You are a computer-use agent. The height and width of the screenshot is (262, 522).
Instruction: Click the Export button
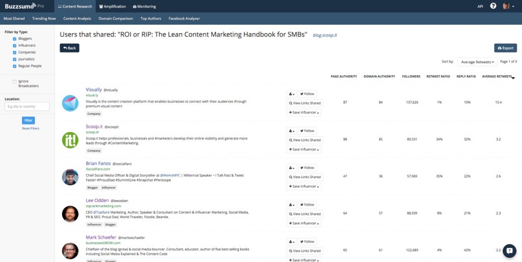click(x=505, y=48)
